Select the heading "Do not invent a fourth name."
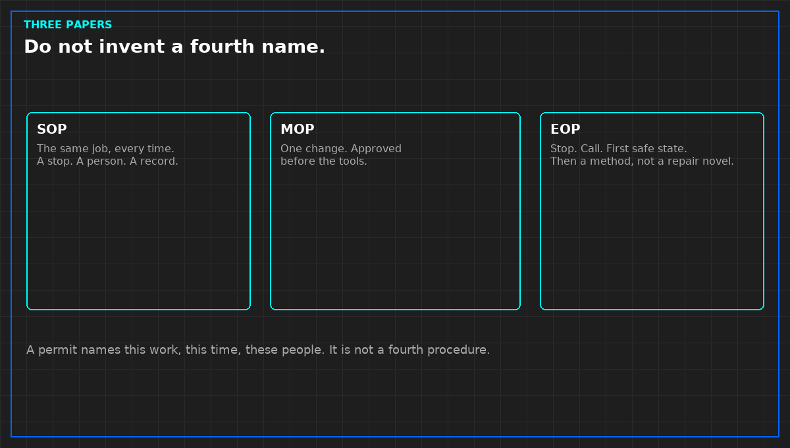The height and width of the screenshot is (448, 790). coord(174,47)
